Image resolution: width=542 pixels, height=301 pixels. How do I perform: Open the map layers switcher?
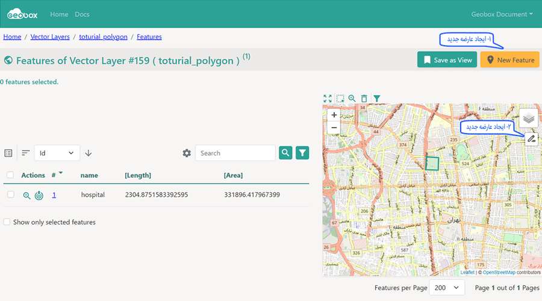pos(528,119)
